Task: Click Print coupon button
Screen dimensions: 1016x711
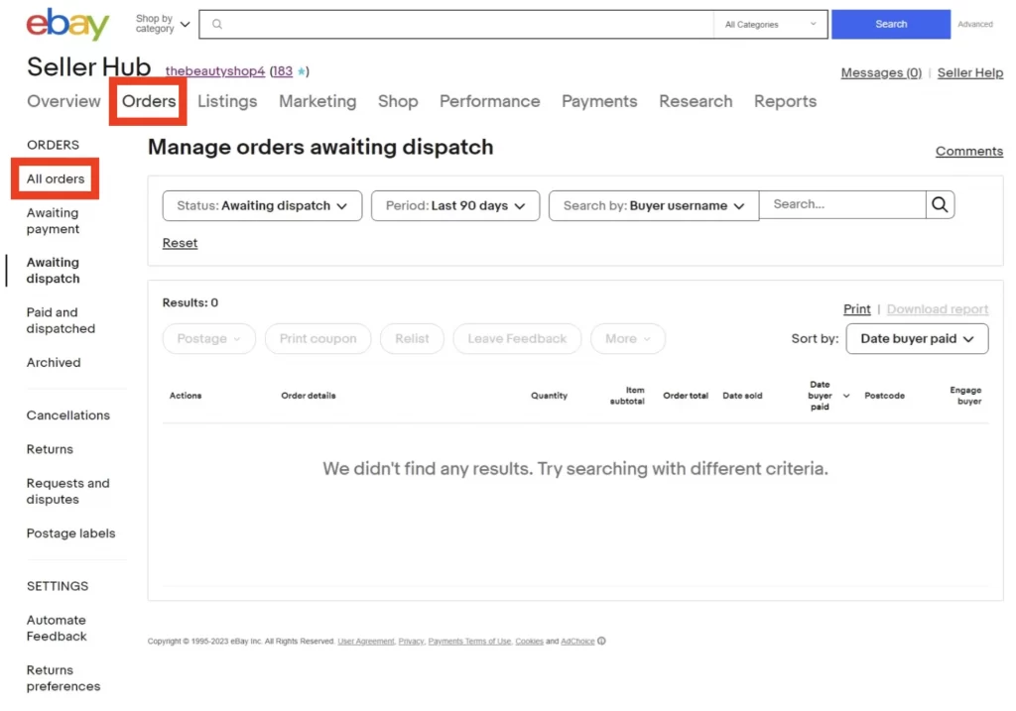Action: coord(318,339)
